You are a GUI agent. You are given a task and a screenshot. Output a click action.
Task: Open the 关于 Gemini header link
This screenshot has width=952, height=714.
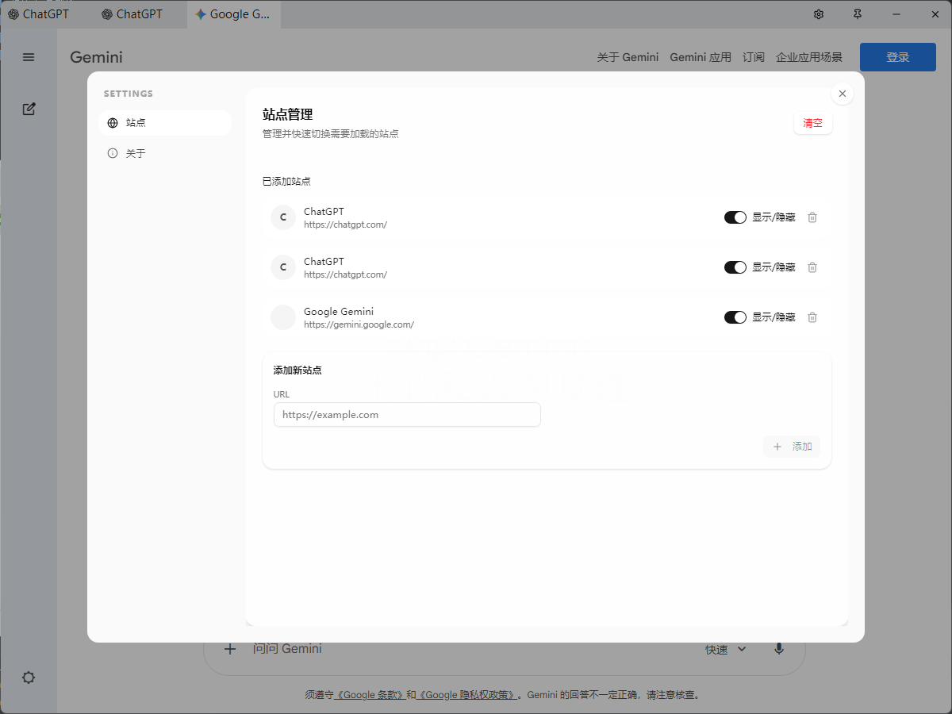click(x=628, y=57)
